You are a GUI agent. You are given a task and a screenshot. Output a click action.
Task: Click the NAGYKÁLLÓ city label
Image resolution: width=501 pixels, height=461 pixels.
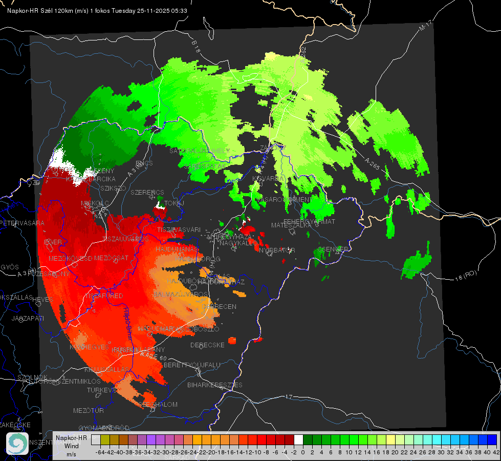pyautogui.click(x=238, y=243)
